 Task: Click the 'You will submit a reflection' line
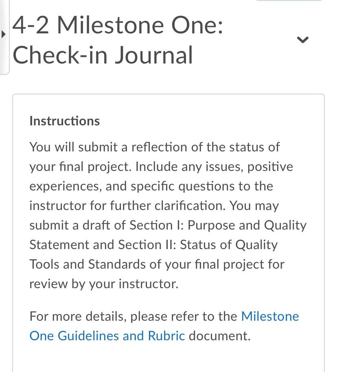[155, 147]
